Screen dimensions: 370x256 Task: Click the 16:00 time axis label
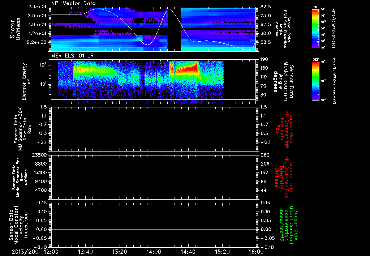256,252
